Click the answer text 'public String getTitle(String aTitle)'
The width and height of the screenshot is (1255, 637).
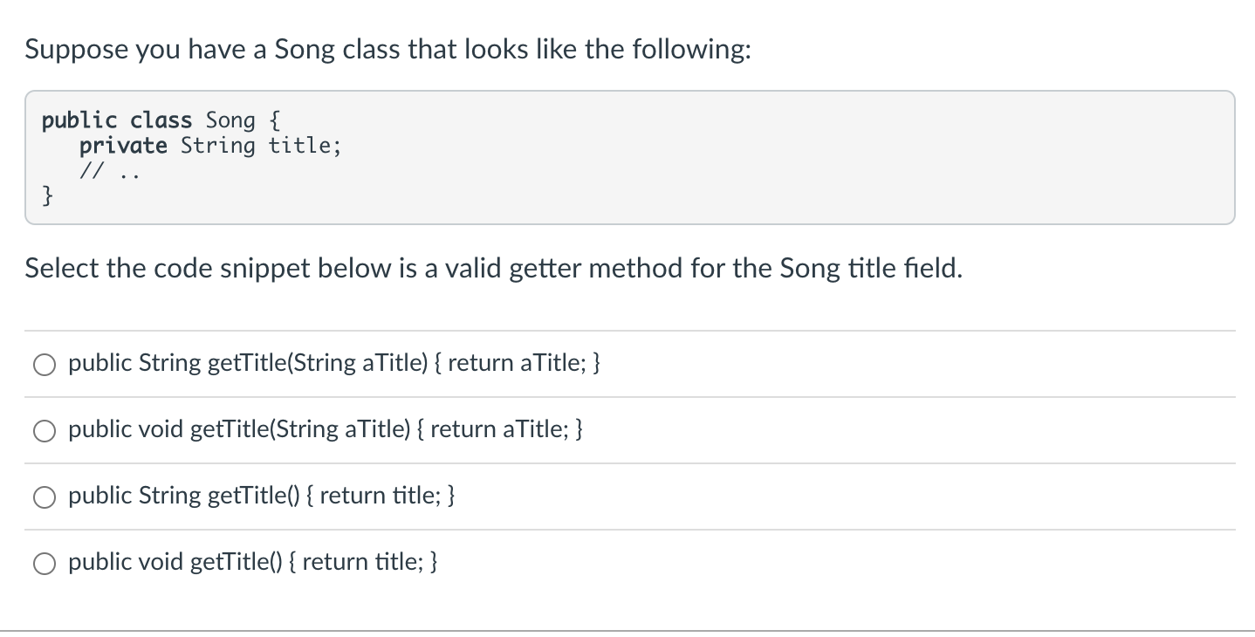point(334,364)
